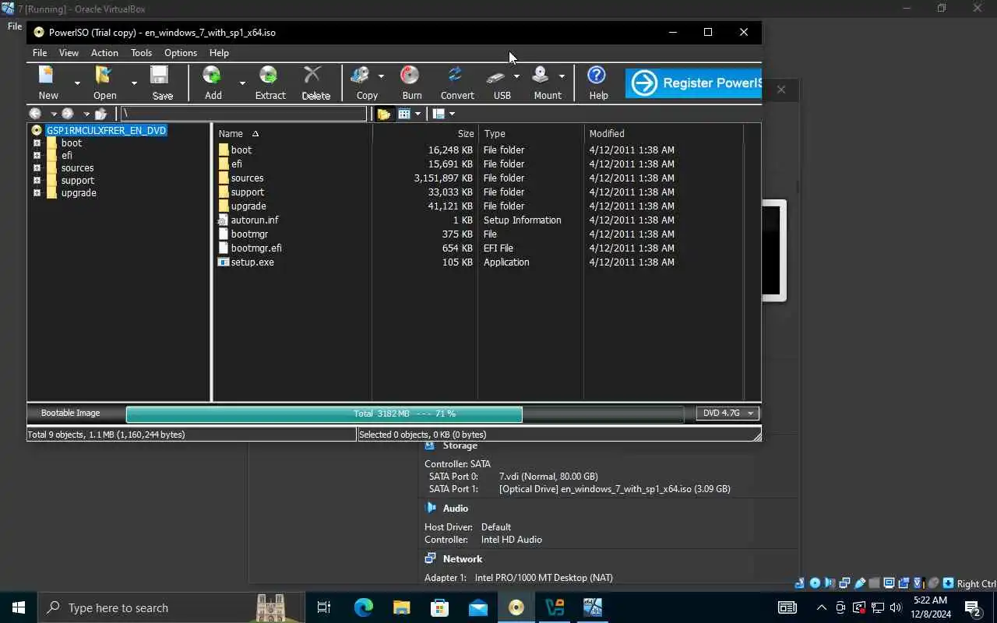
Task: Expand the efi folder in tree
Action: [37, 156]
